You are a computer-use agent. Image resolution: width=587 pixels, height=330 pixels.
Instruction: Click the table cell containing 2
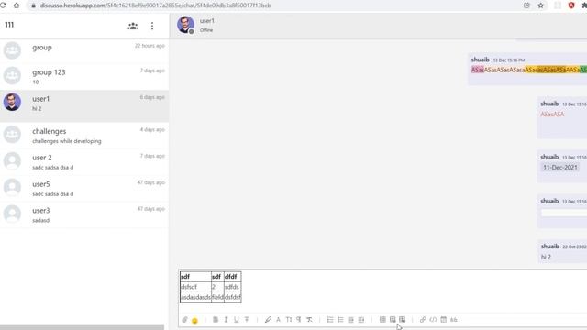coord(217,287)
